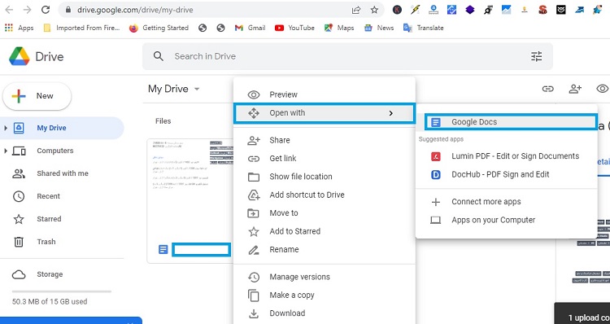The image size is (610, 324).
Task: Open Storage in sidebar
Action: (50, 274)
